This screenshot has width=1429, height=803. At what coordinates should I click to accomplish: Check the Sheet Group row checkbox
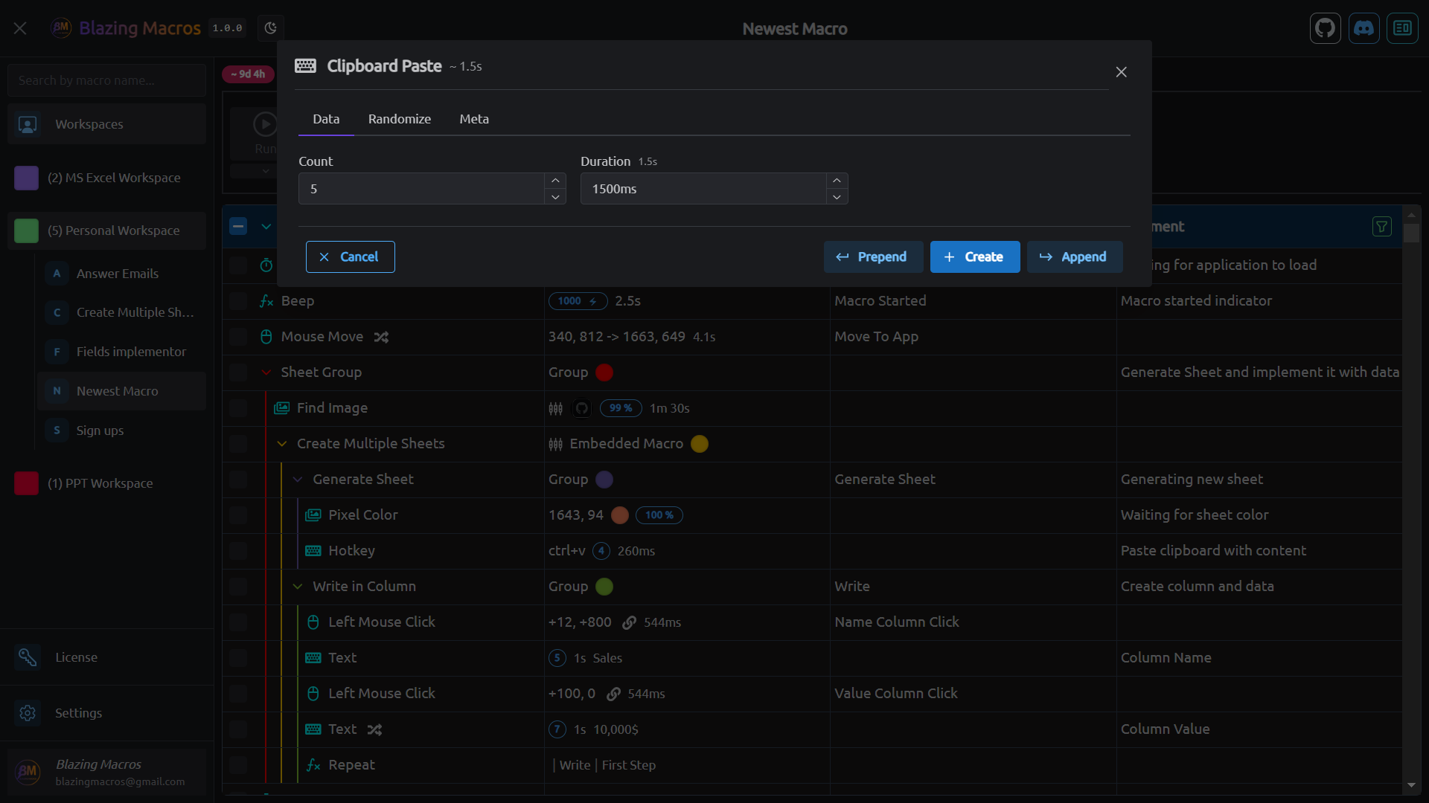(x=238, y=373)
